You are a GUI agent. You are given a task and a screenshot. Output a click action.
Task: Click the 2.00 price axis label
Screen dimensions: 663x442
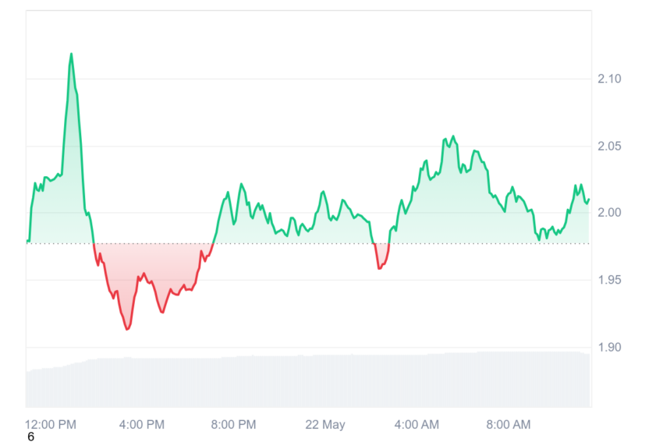coord(609,213)
